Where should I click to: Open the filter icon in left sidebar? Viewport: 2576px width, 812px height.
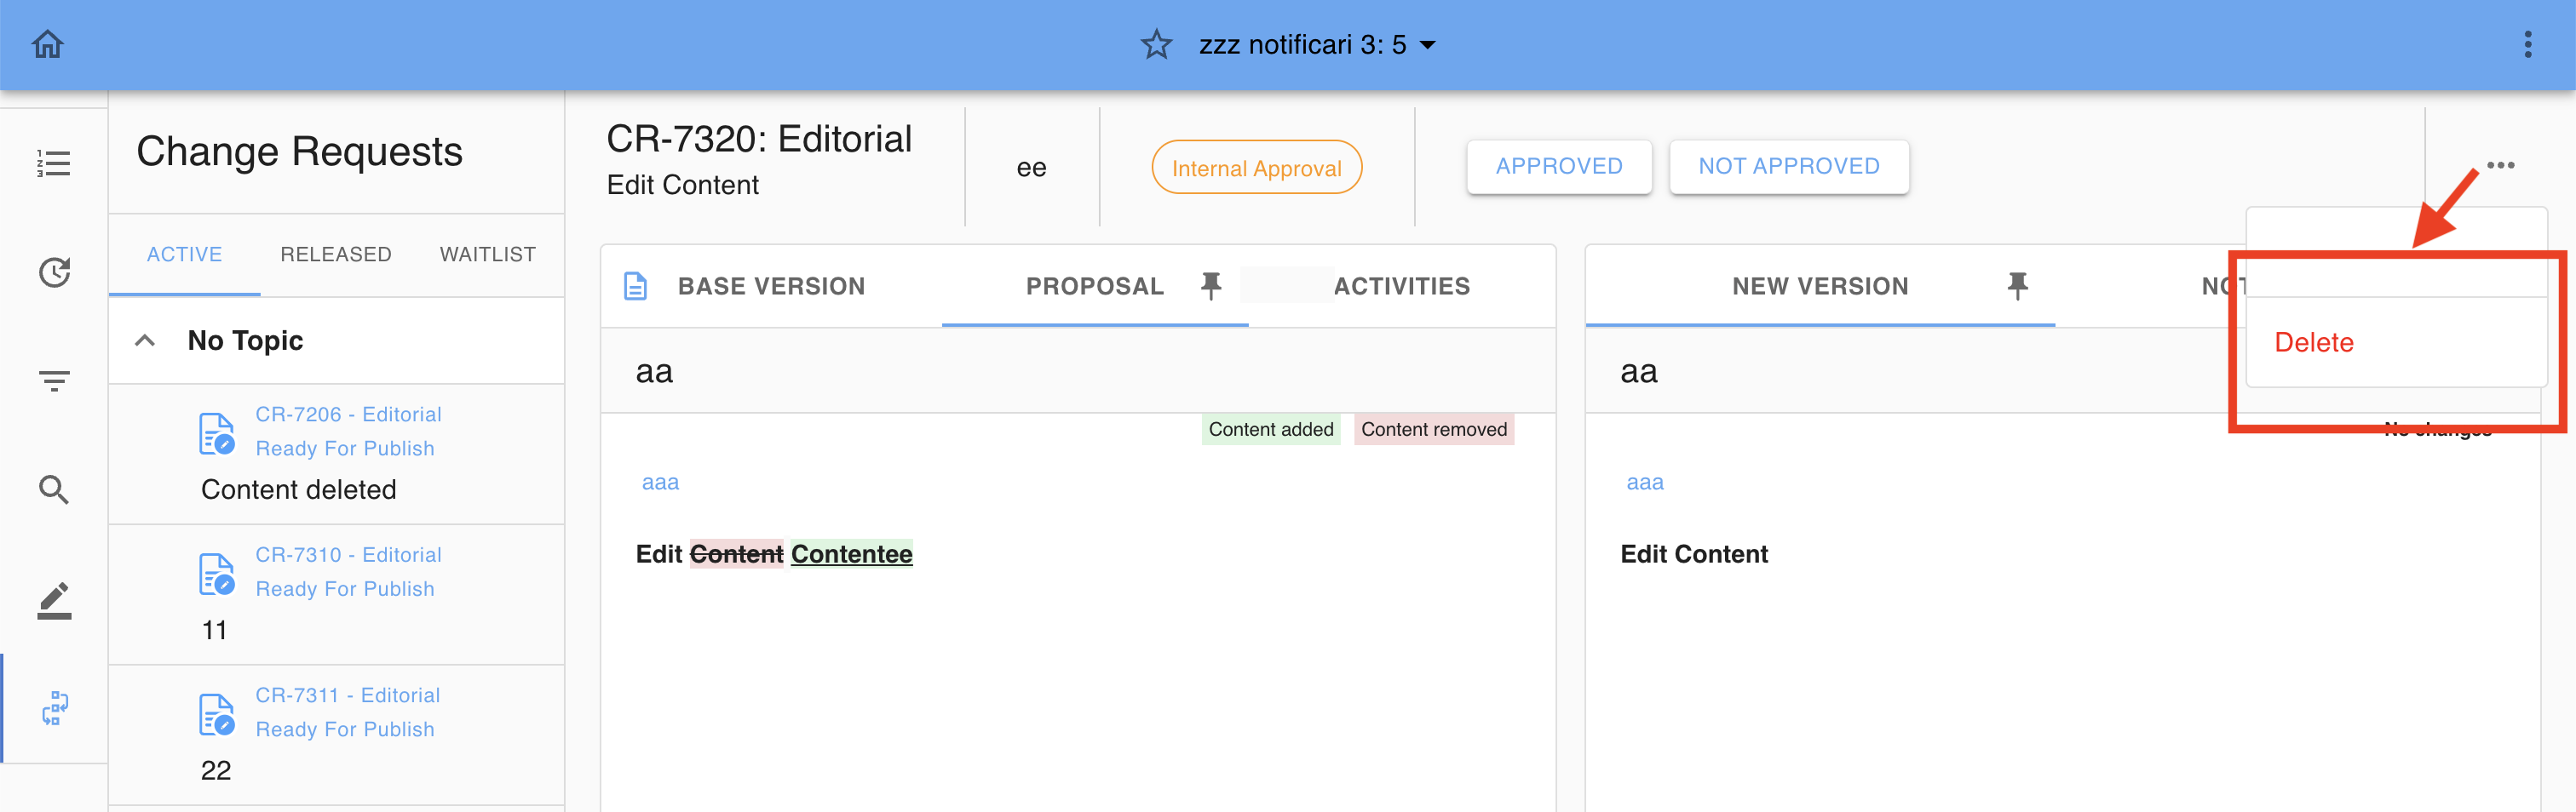click(54, 380)
